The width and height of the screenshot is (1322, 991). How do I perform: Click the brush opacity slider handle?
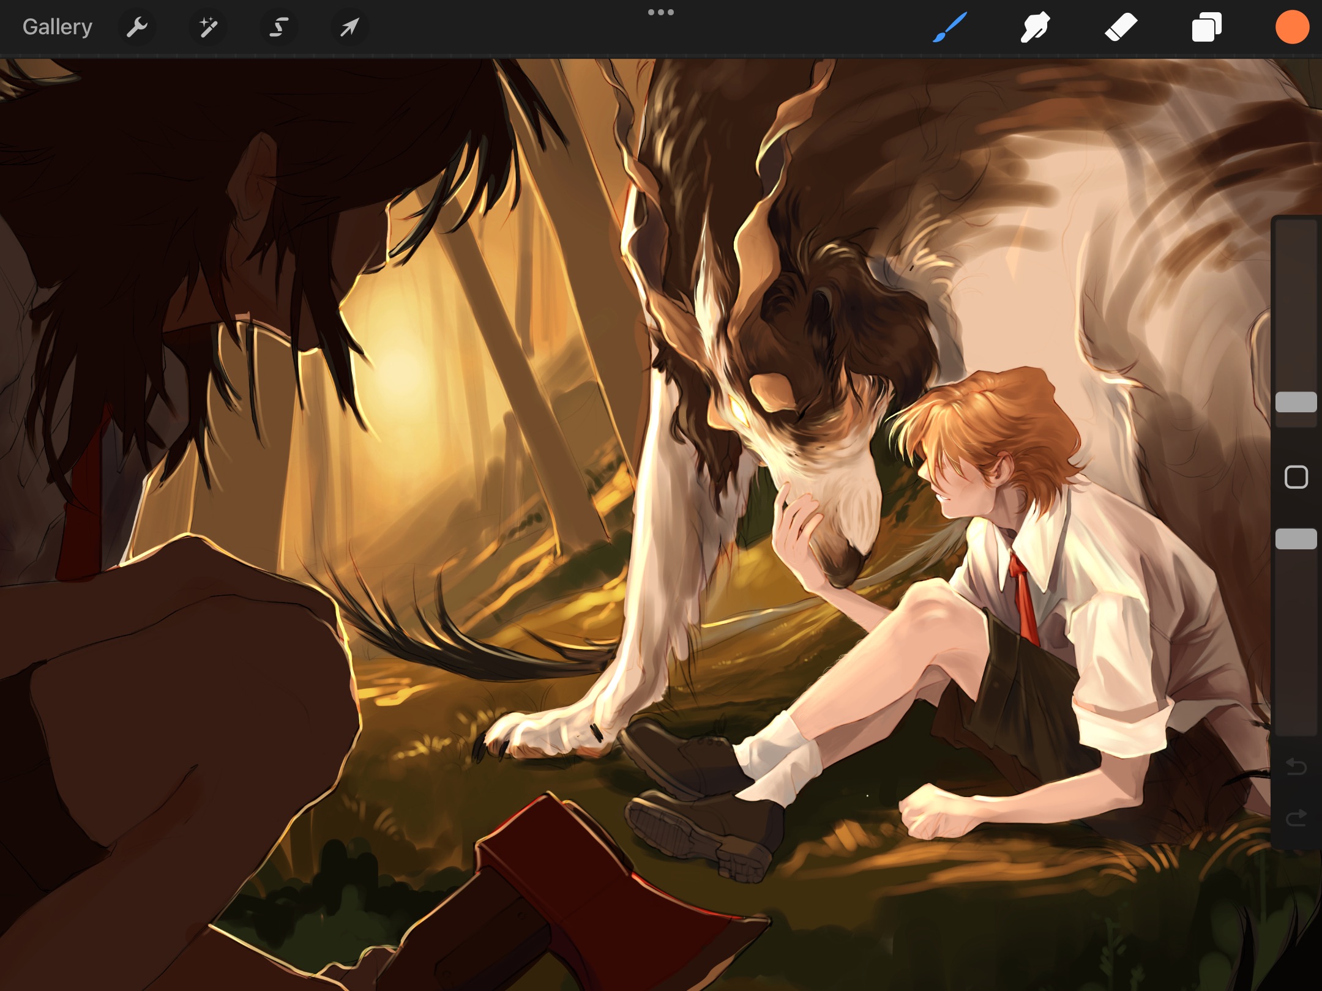(x=1296, y=539)
